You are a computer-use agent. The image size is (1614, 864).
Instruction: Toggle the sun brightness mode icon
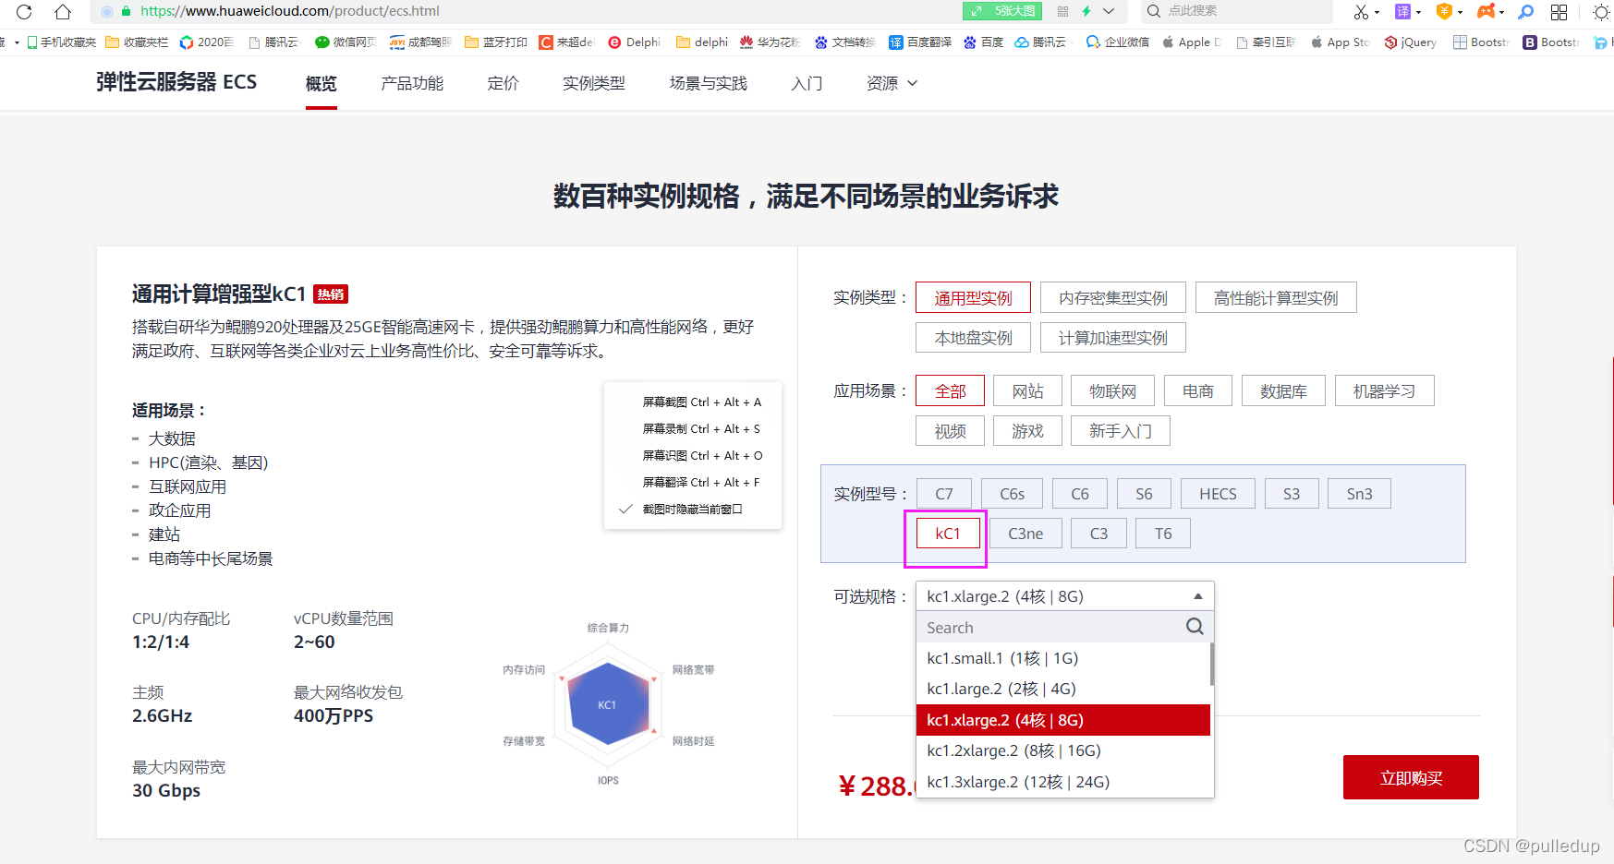coord(1601,12)
